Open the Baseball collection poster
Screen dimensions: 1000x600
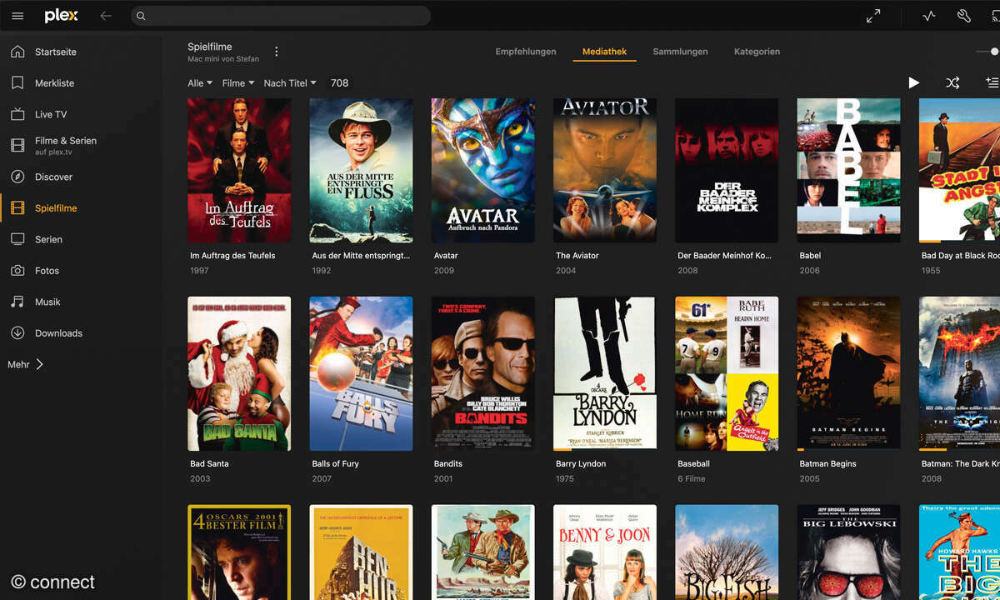point(727,373)
